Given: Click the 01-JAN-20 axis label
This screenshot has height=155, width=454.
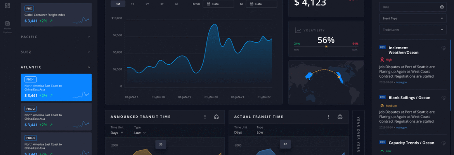Looking at the screenshot, I should coord(211,97).
